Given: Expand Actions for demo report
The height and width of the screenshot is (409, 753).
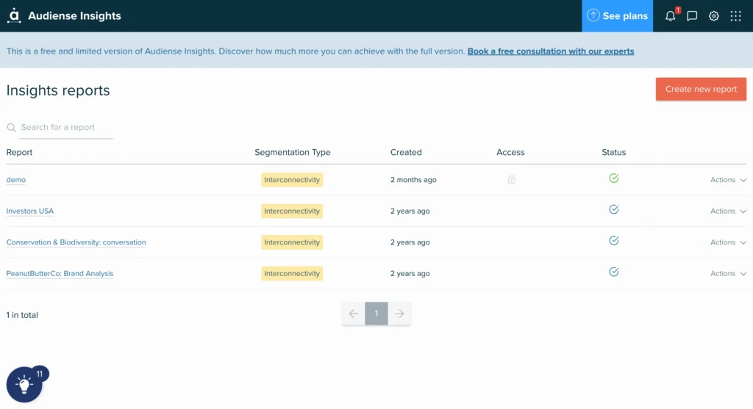Looking at the screenshot, I should point(728,180).
